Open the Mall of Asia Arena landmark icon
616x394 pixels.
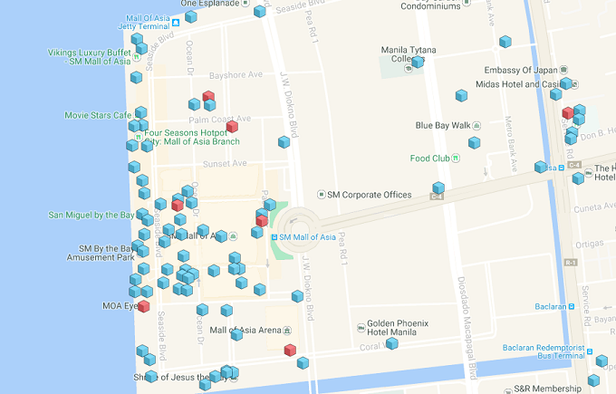pos(287,331)
